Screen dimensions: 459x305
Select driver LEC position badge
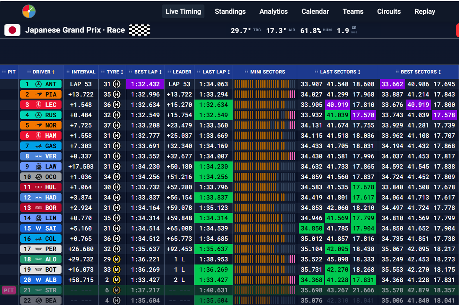coord(41,105)
